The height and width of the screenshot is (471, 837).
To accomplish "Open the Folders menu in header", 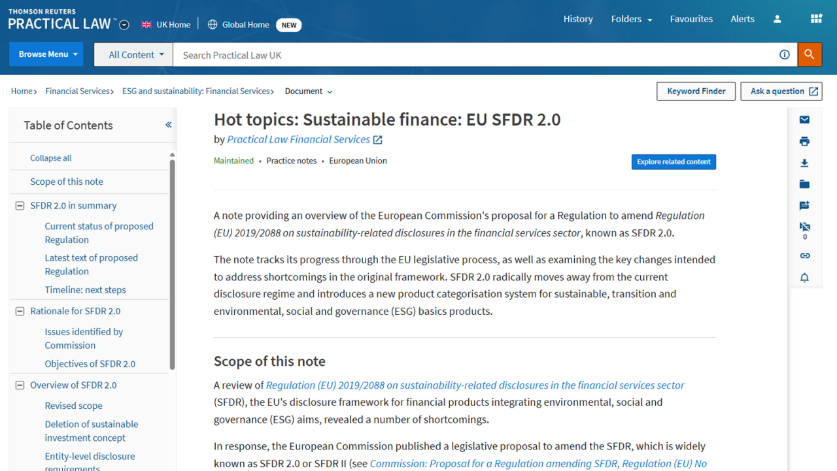I will point(631,19).
